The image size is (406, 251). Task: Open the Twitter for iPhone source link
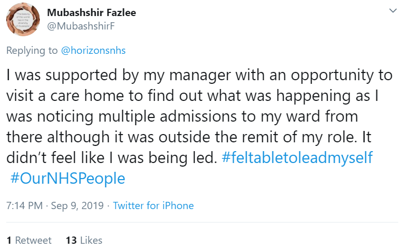coord(153,205)
